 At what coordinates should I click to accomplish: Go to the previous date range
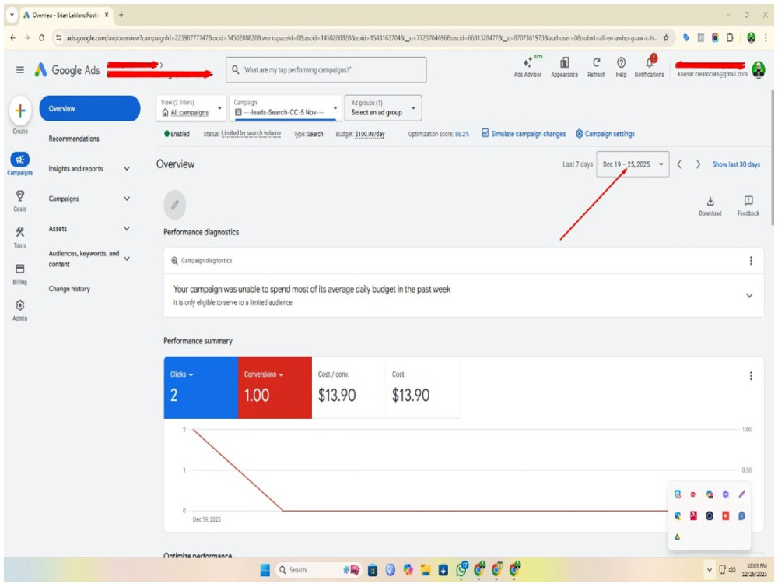point(679,164)
